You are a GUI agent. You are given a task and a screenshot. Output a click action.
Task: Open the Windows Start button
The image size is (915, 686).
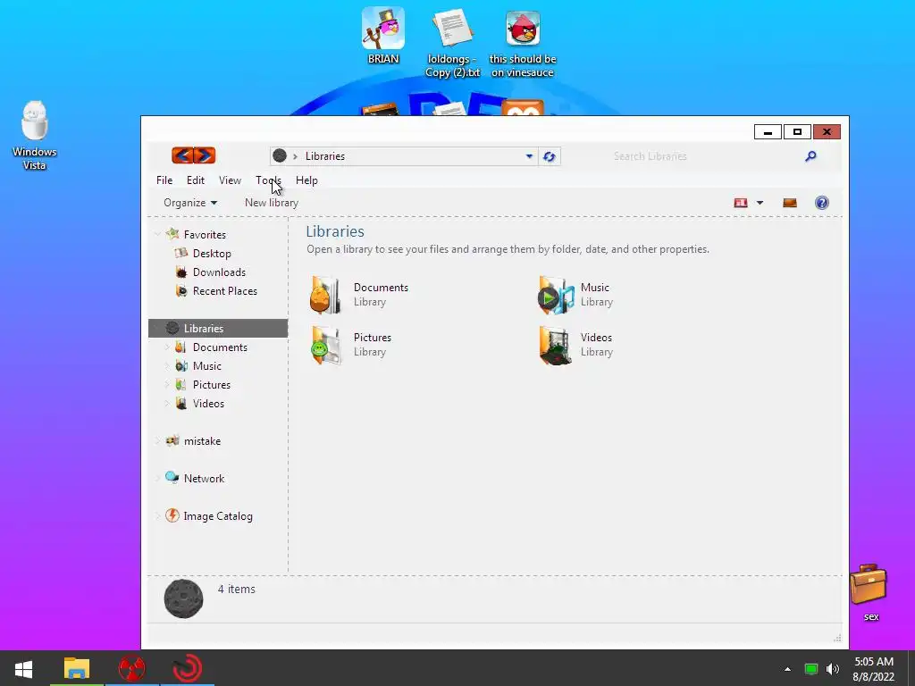point(23,668)
